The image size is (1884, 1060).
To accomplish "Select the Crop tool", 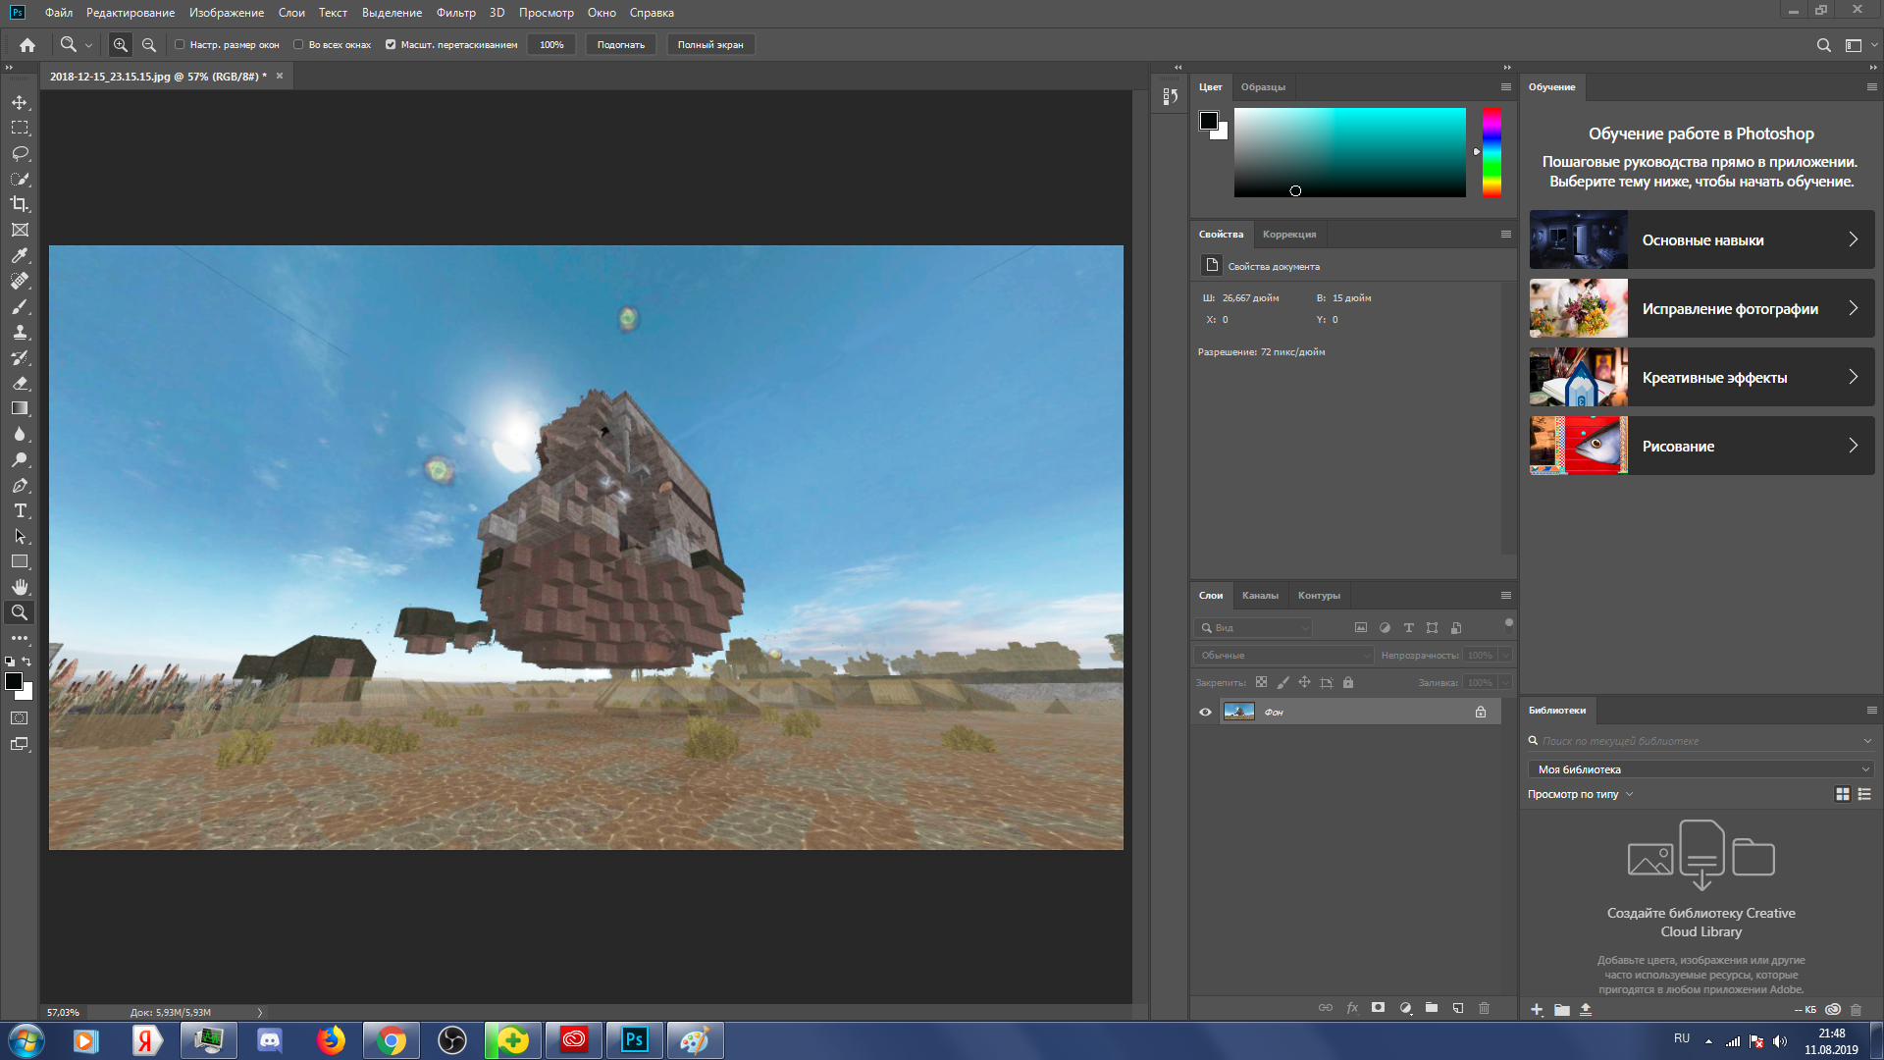I will click(20, 204).
